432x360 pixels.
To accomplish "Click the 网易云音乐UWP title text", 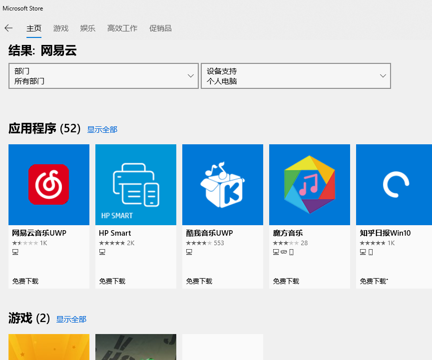I will coord(39,233).
